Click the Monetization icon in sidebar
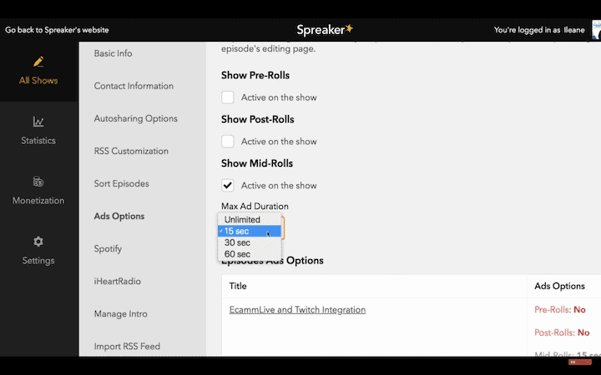Image resolution: width=601 pixels, height=375 pixels. point(38,182)
